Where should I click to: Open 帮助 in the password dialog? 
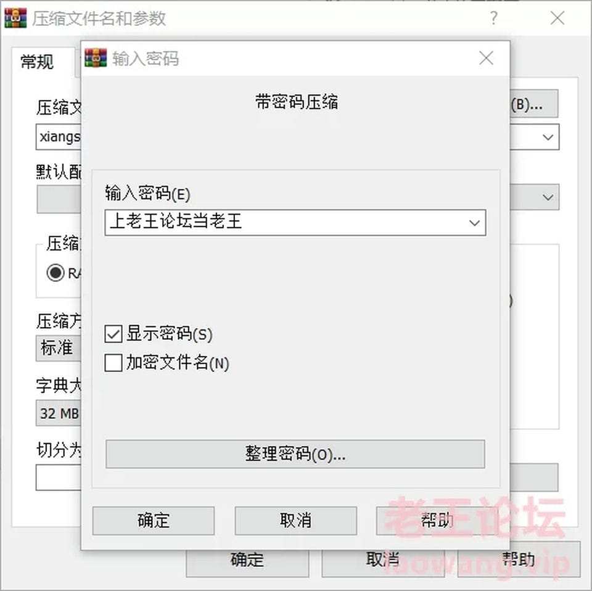tap(437, 521)
